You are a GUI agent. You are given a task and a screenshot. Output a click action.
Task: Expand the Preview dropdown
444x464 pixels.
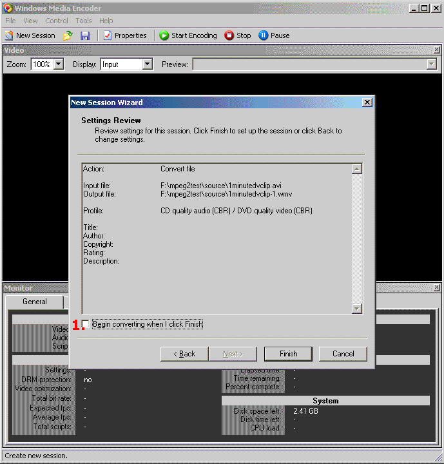432,64
